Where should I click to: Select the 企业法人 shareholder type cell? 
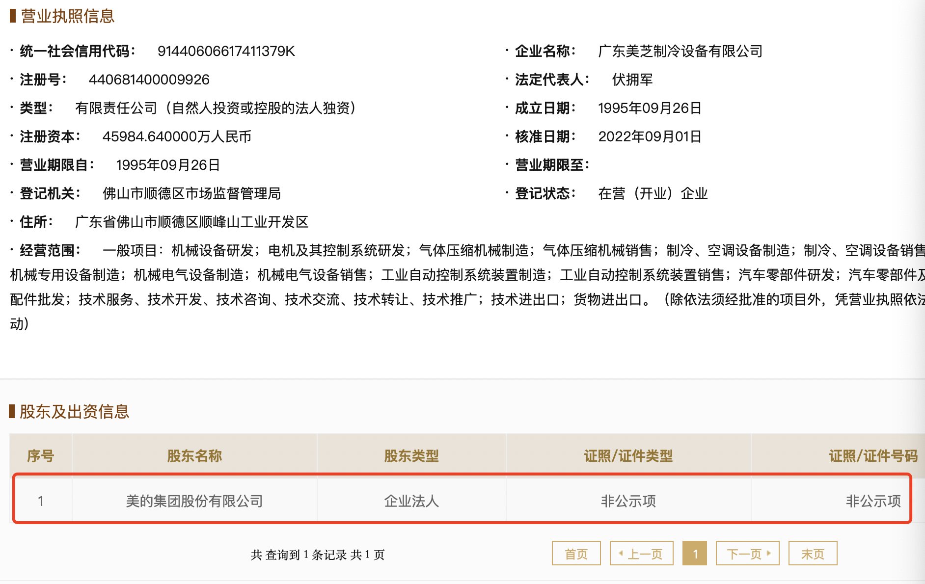(x=411, y=501)
